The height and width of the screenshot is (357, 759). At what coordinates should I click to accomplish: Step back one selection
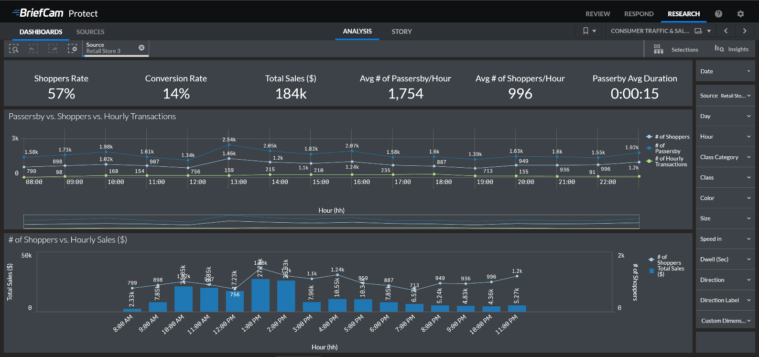[33, 49]
